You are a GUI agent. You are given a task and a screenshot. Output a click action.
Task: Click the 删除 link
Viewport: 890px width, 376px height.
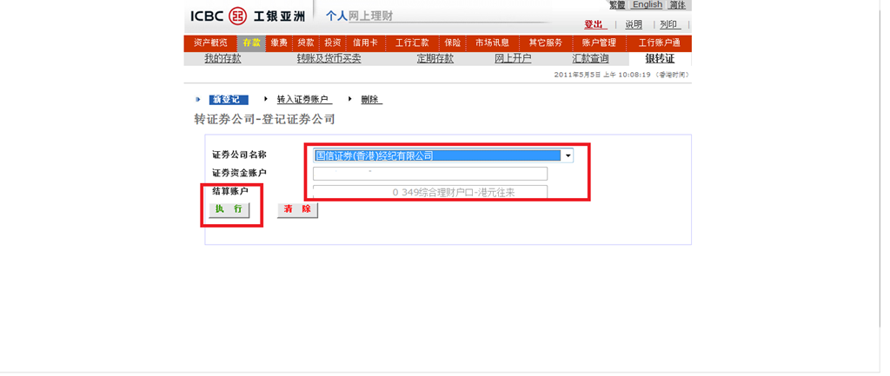click(x=370, y=100)
